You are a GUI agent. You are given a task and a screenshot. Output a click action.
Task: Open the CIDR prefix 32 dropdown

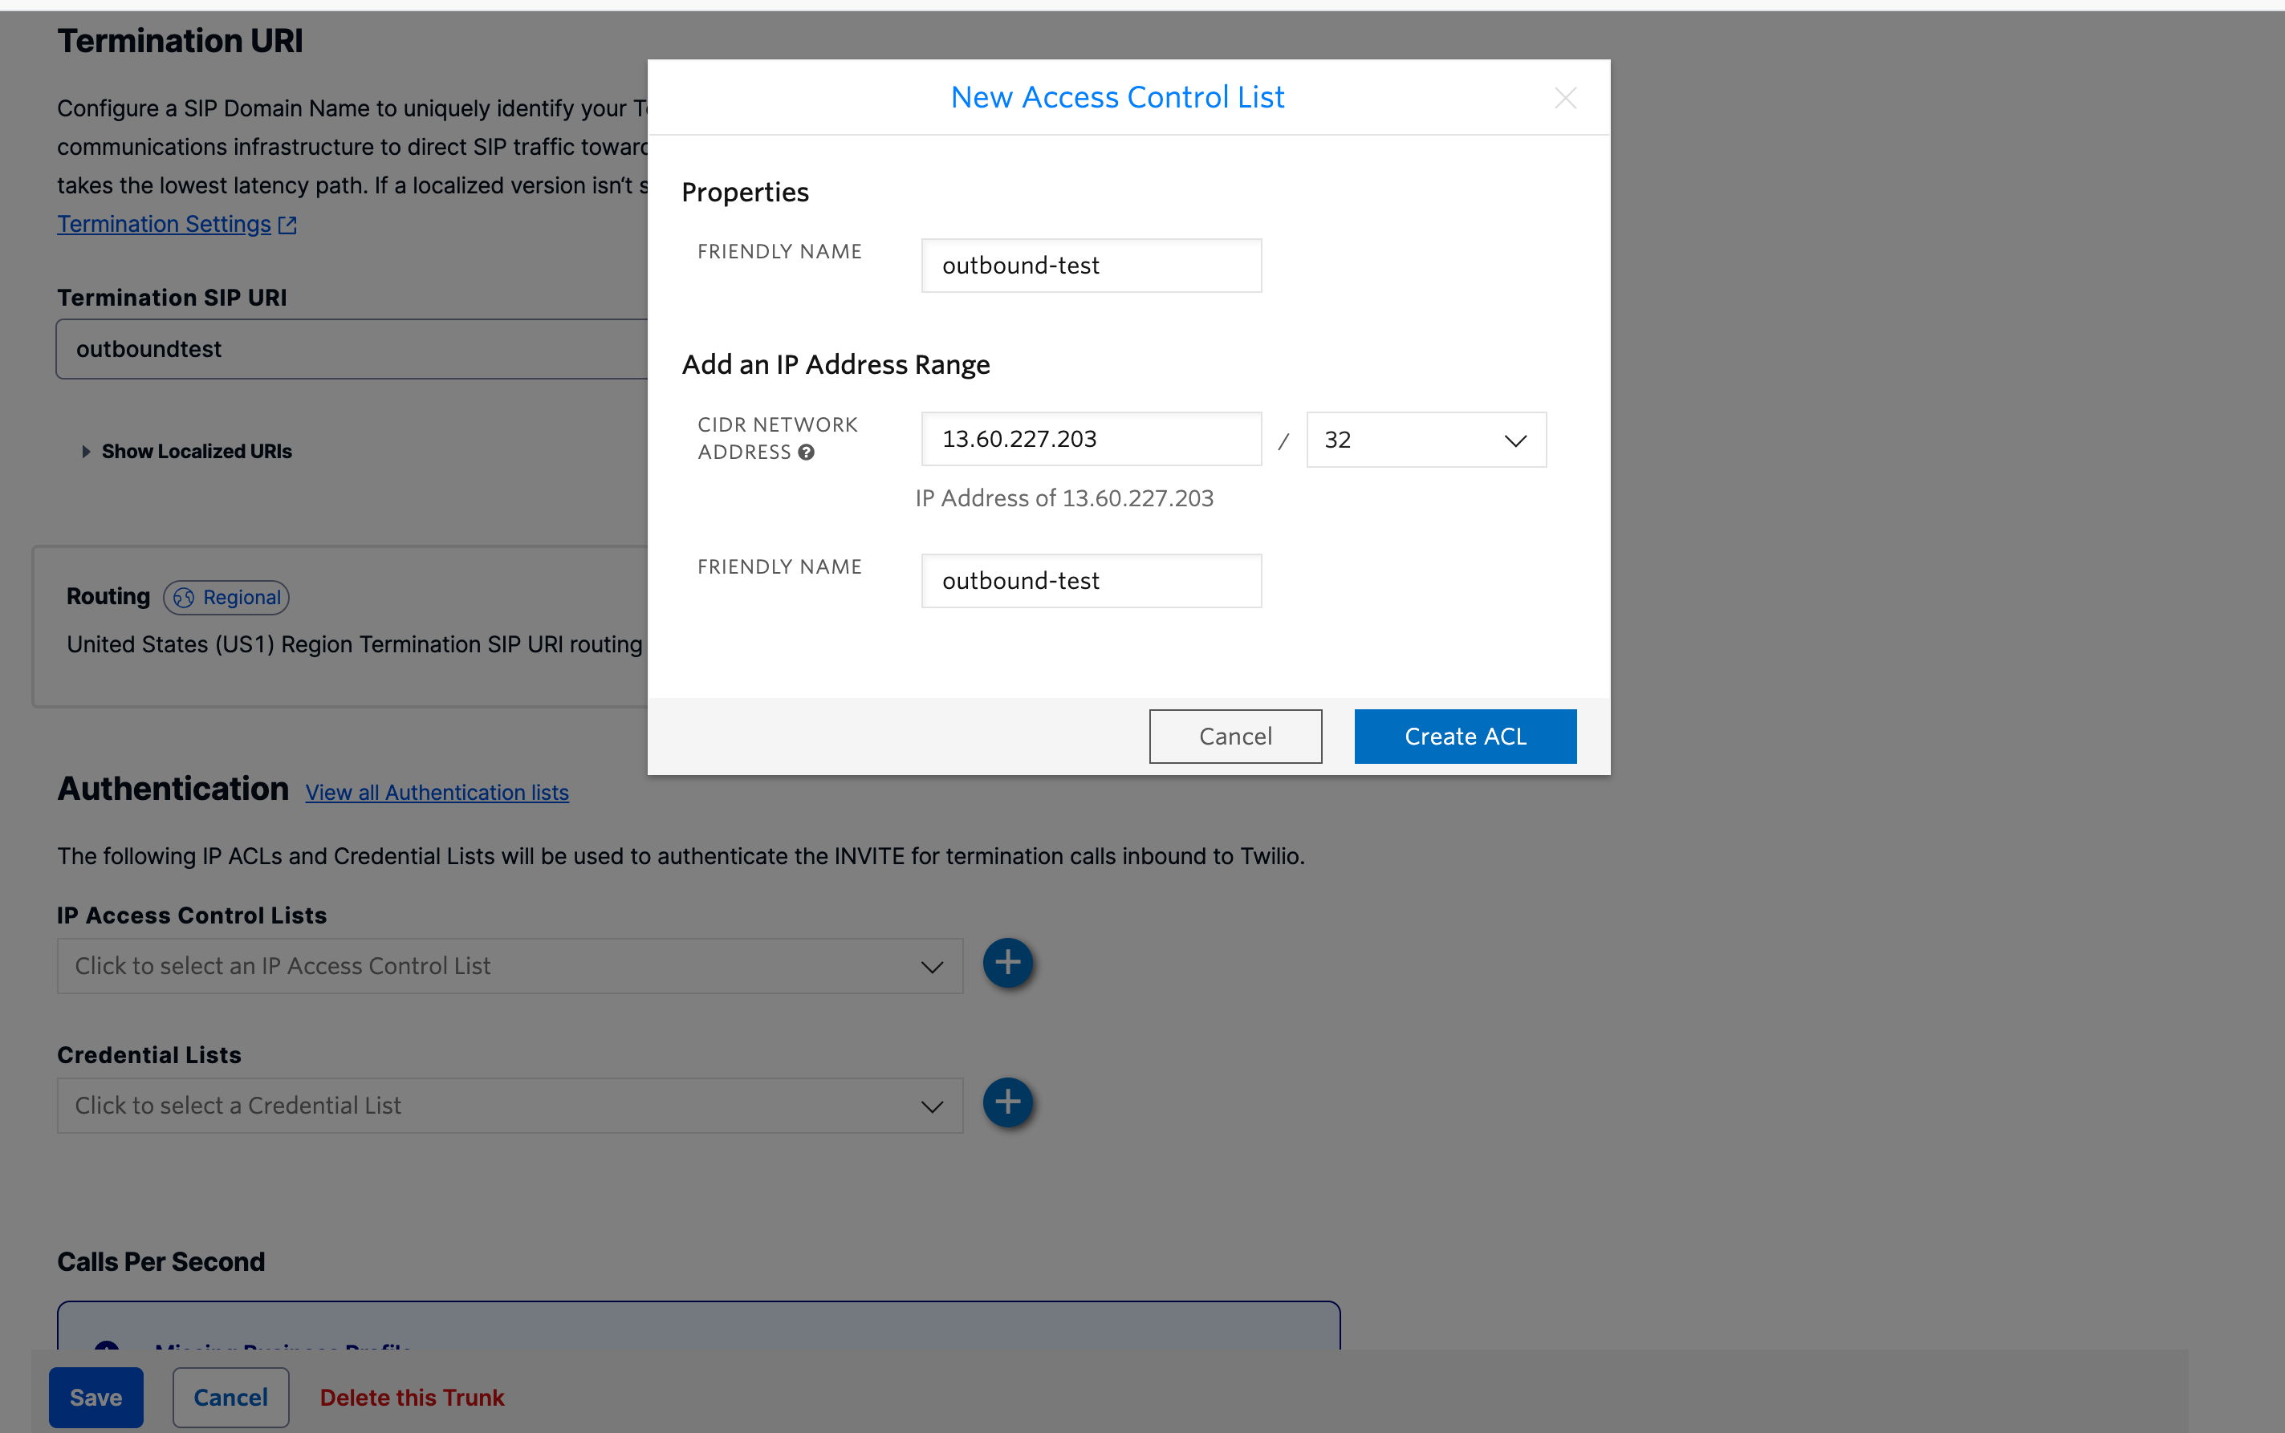pyautogui.click(x=1425, y=440)
